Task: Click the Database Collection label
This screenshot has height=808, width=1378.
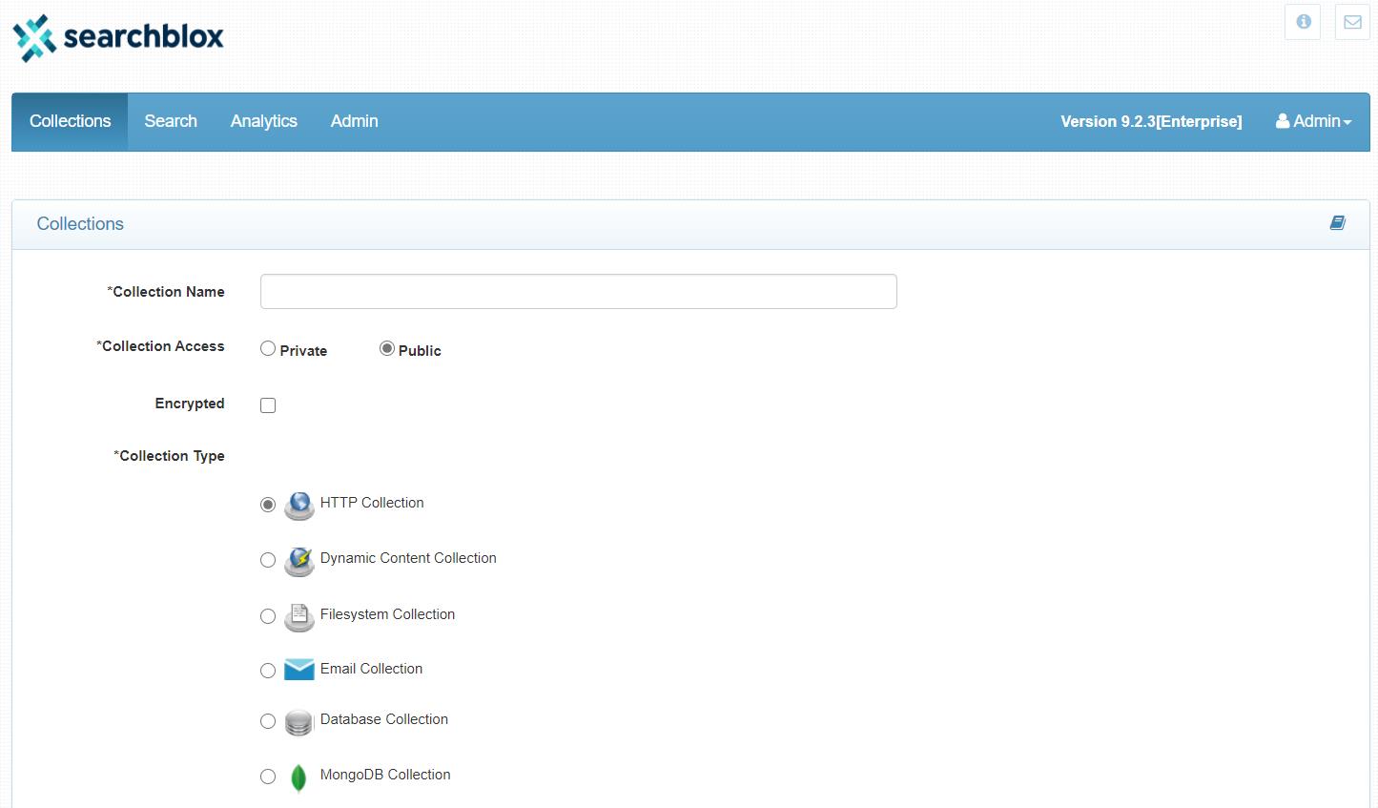Action: [x=384, y=719]
